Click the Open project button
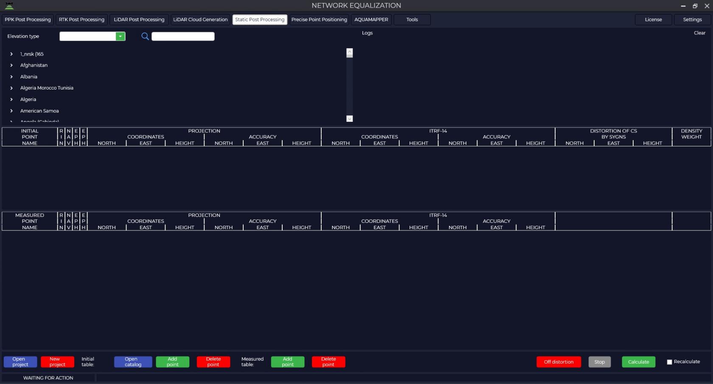This screenshot has height=384, width=713. pos(20,362)
